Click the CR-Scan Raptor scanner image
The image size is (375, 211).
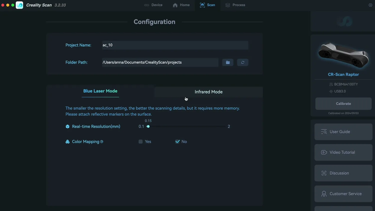click(x=343, y=55)
